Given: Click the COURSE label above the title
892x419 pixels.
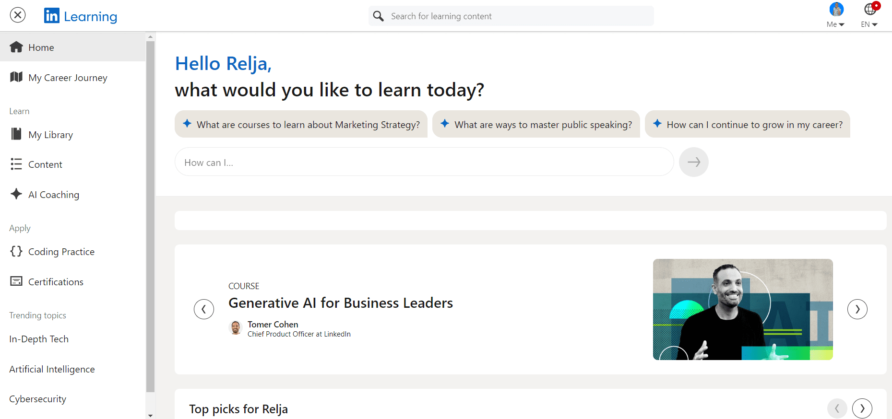Looking at the screenshot, I should click(244, 286).
